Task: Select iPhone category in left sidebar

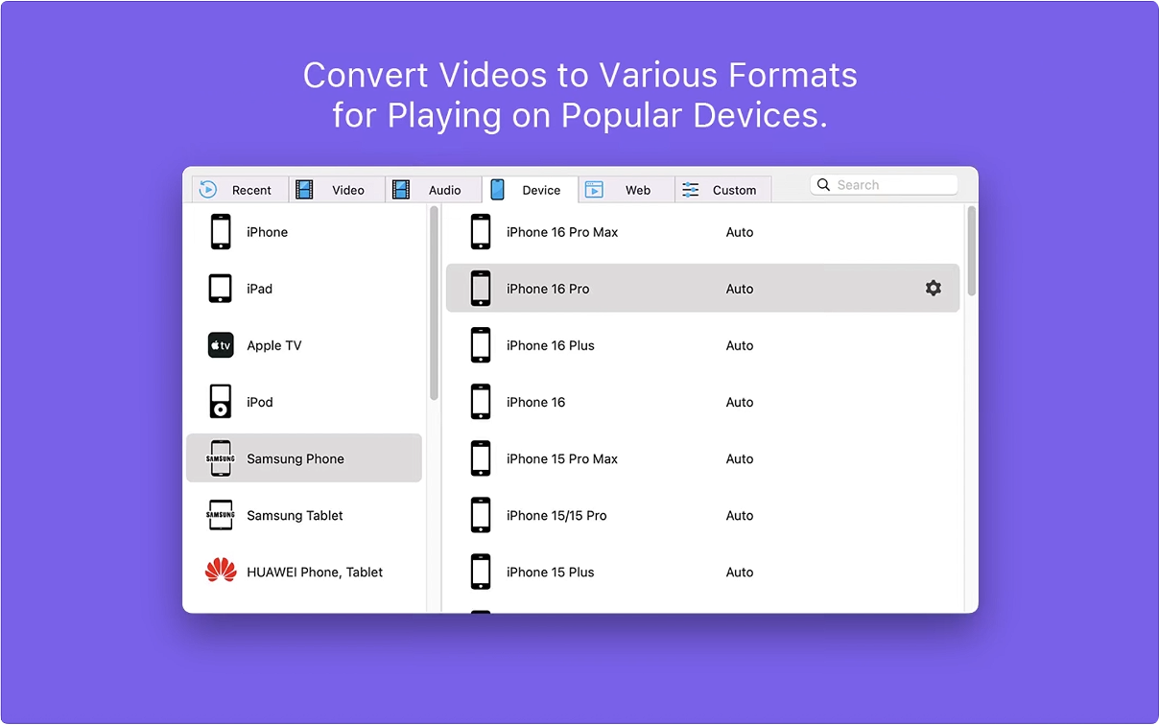Action: tap(267, 232)
